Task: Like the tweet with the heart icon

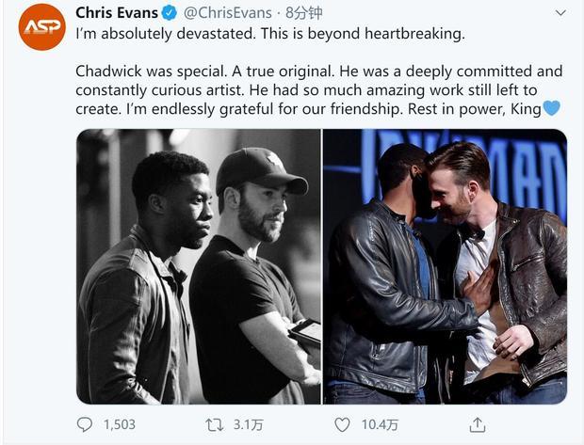Action: pyautogui.click(x=342, y=424)
